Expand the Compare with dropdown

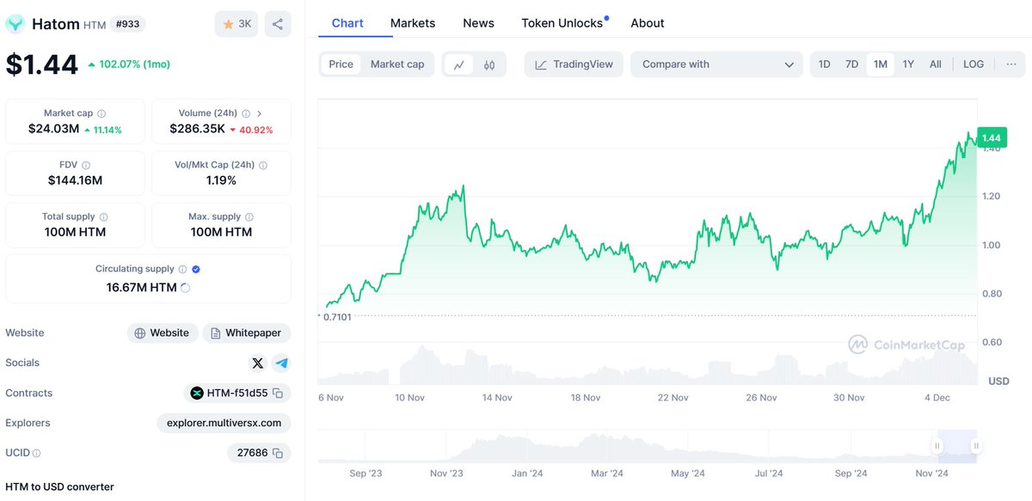(717, 64)
